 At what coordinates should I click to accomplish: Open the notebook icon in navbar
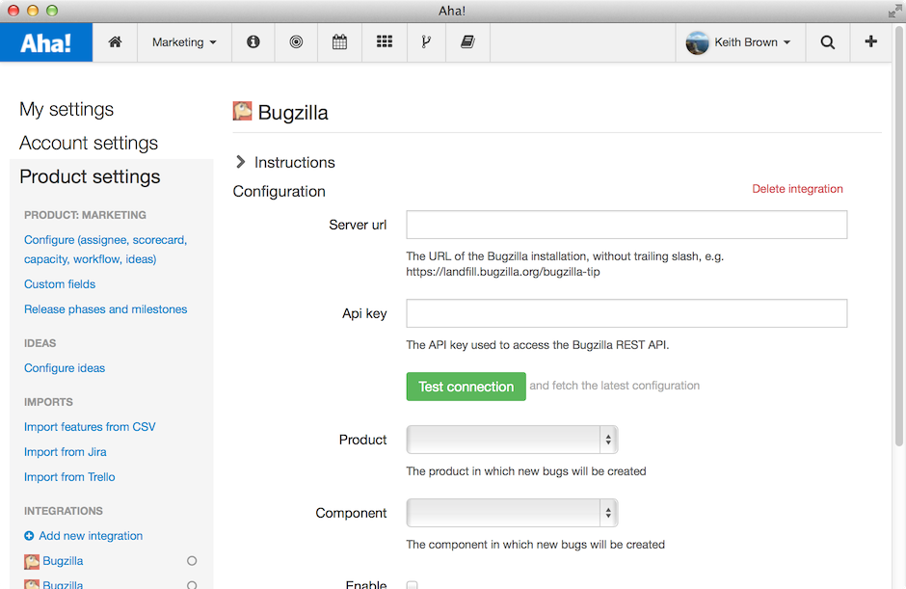coord(467,41)
